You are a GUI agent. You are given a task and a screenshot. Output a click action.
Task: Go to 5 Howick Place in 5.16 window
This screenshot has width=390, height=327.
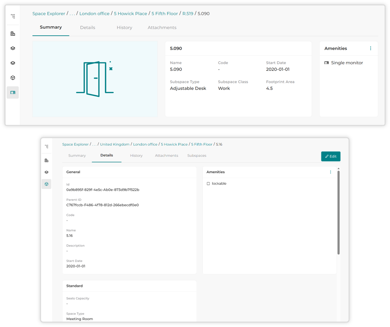[174, 144]
